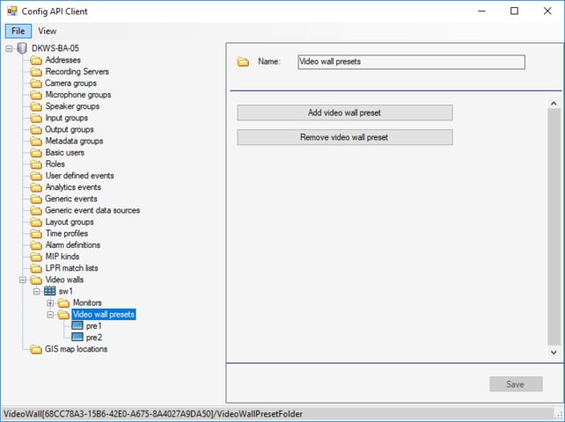This screenshot has height=422, width=565.
Task: Select the Camera groups tree item
Action: (x=72, y=84)
